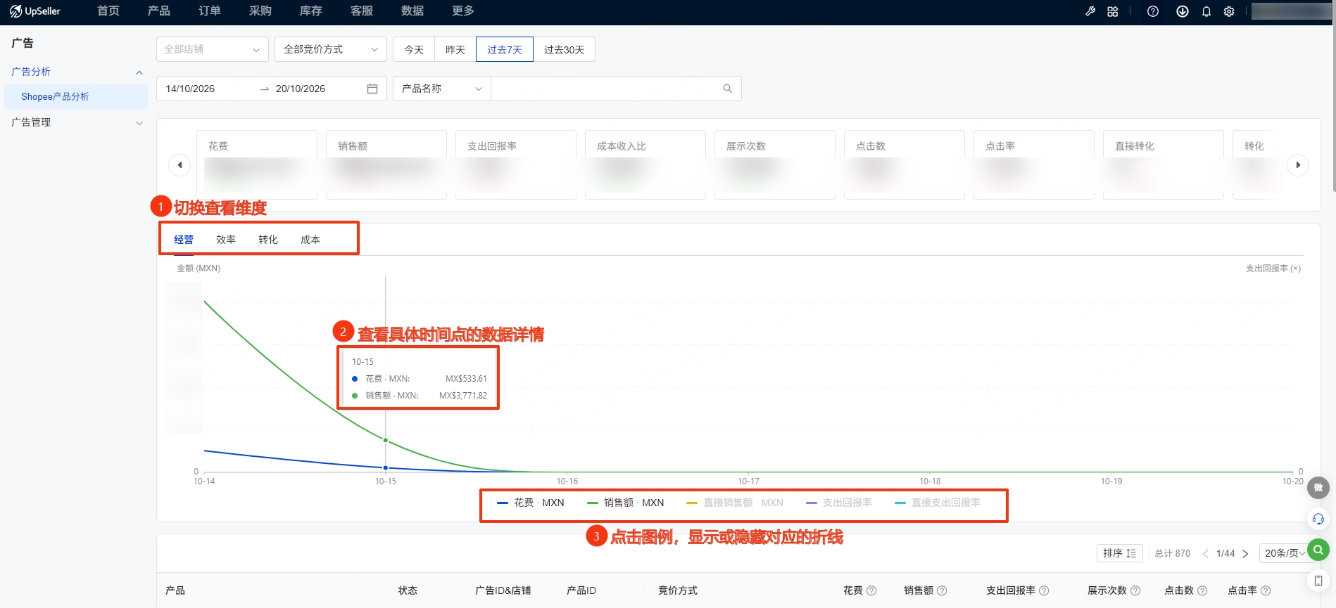Image resolution: width=1336 pixels, height=608 pixels.
Task: Open the apps grid icon in header
Action: [x=1113, y=11]
